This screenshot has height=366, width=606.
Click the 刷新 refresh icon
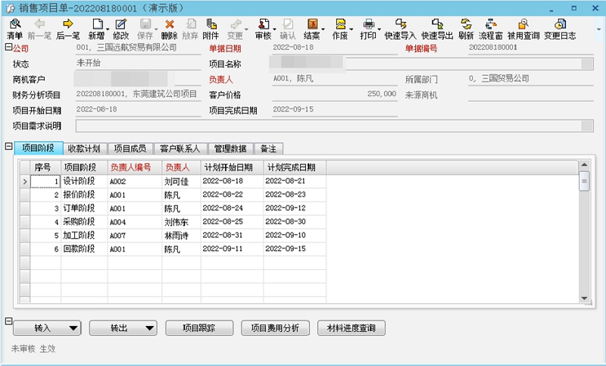coord(466,29)
